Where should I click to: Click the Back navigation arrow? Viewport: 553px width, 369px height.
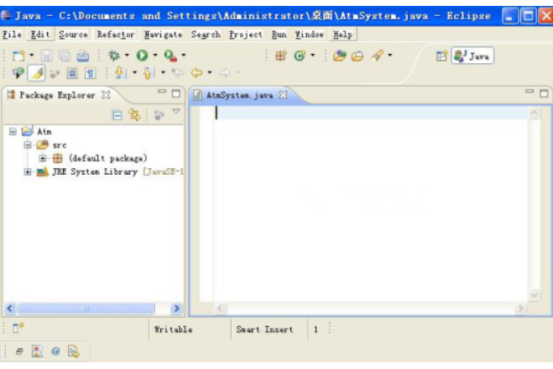[x=196, y=73]
